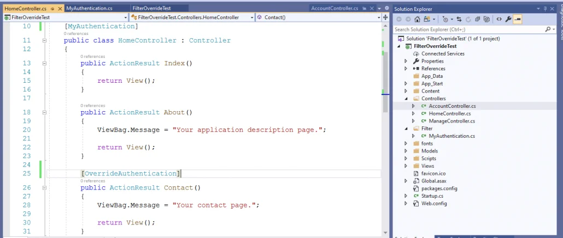Click the magnifier search icon in Solution Explorer
563x238 pixels.
[x=548, y=29]
